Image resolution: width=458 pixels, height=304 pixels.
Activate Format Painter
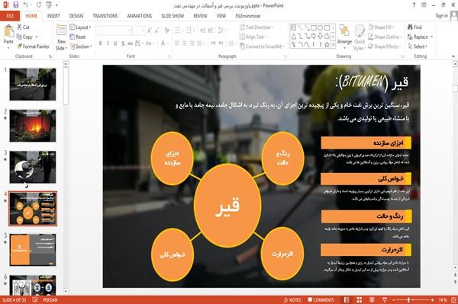tap(33, 46)
